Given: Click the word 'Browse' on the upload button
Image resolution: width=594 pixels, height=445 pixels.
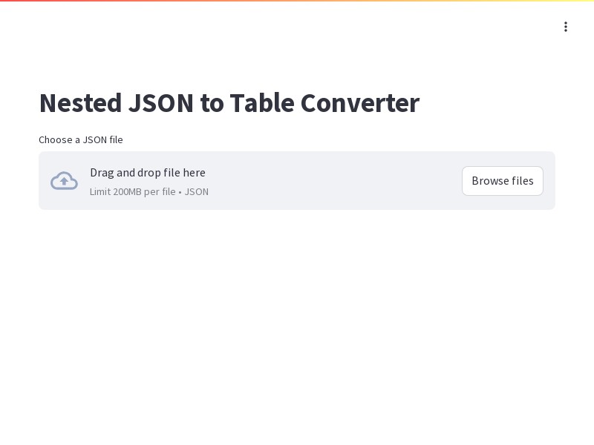Looking at the screenshot, I should point(489,181).
